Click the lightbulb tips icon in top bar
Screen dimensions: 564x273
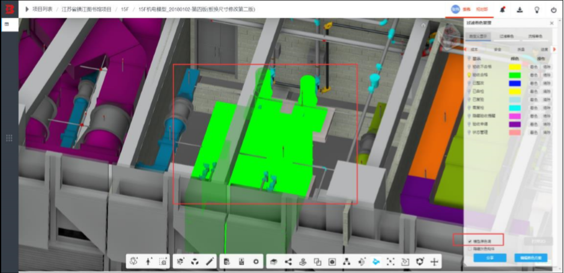(536, 10)
